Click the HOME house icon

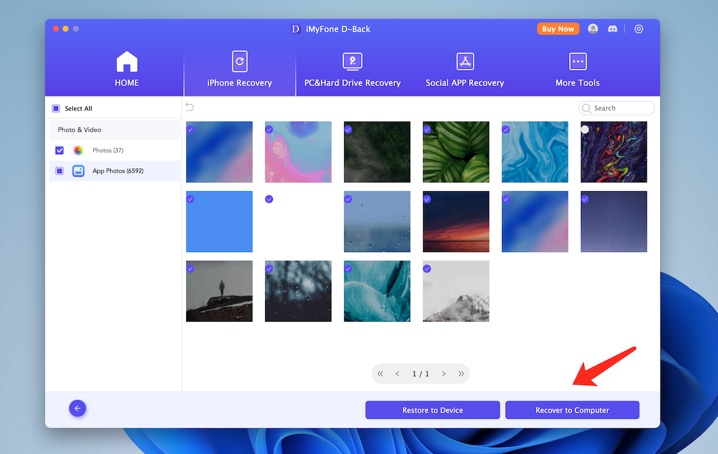click(x=127, y=62)
